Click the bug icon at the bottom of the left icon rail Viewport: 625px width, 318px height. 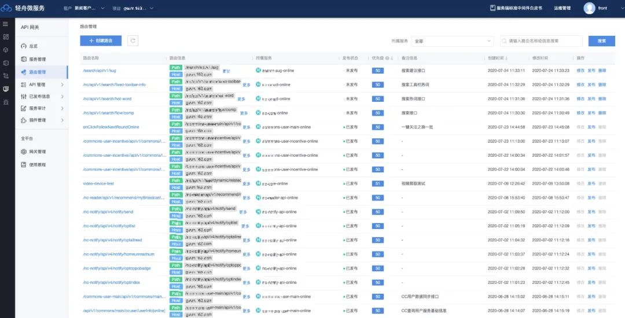click(6, 102)
